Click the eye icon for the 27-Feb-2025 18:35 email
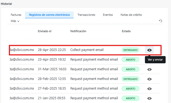The height and width of the screenshot is (103, 171). point(149,89)
